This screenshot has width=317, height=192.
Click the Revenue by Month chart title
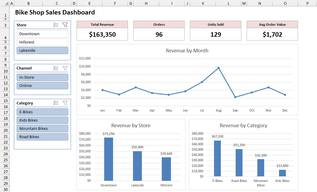pyautogui.click(x=187, y=51)
